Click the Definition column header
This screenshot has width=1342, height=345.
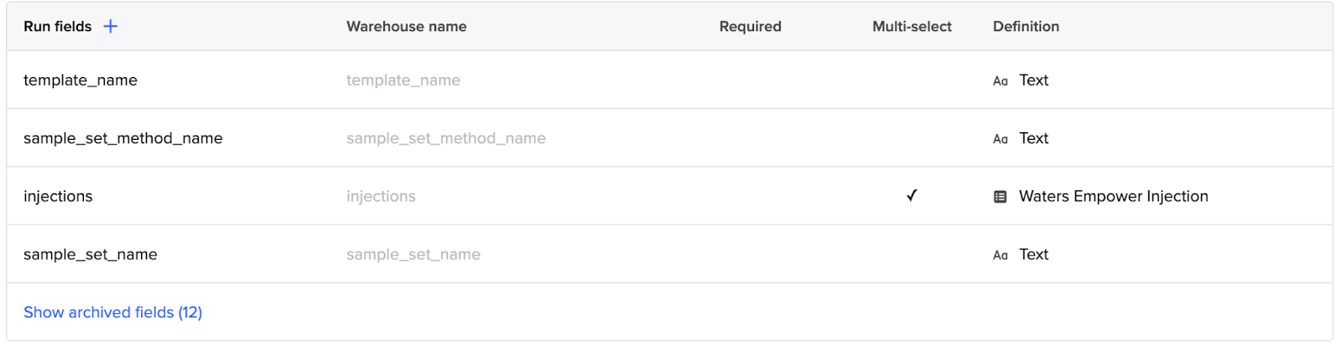coord(1026,26)
